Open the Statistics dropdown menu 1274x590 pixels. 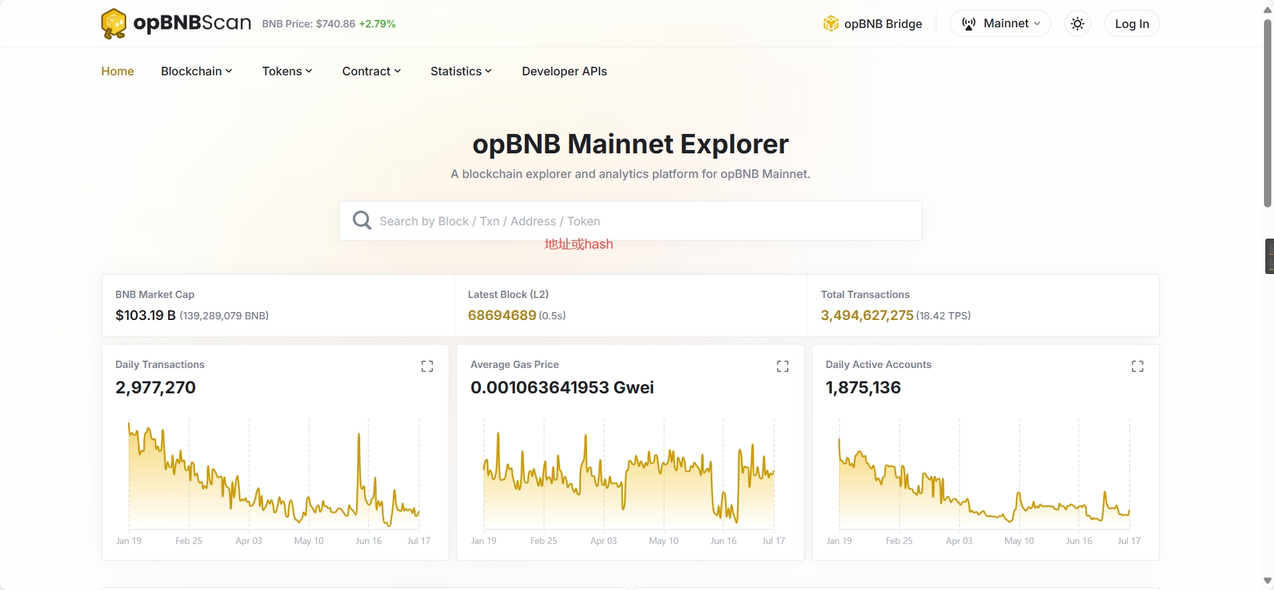pyautogui.click(x=461, y=71)
